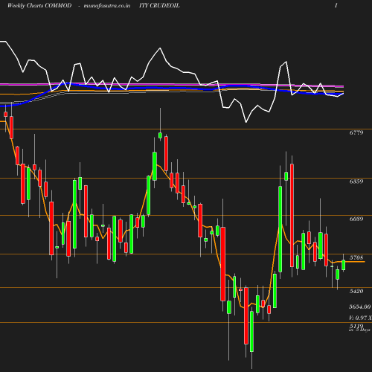Screen dimensions: 372x372
Task: Click the 'Weekly Charts COMMOD' title text
Action: [x=39, y=5]
